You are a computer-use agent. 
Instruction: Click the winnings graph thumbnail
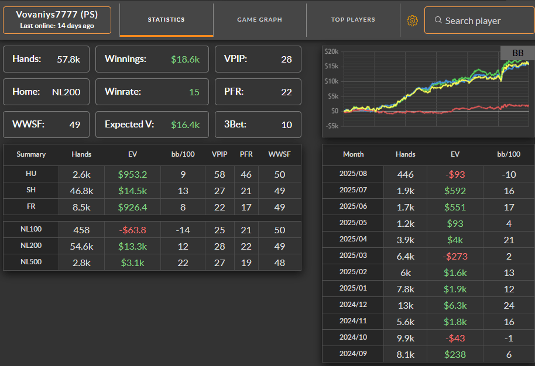428,91
